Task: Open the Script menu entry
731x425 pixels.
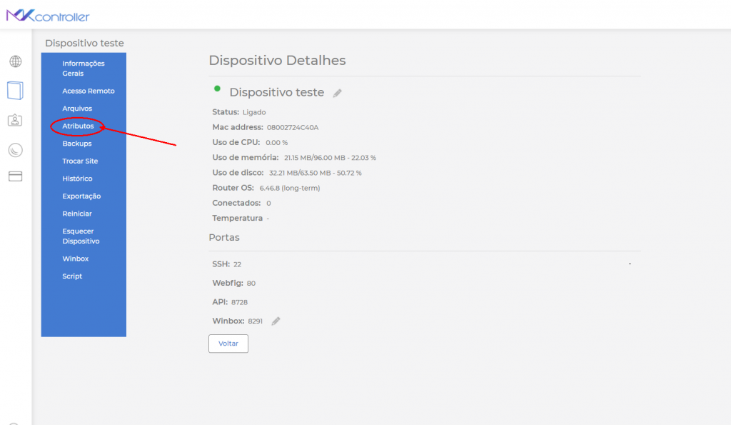Action: [72, 276]
